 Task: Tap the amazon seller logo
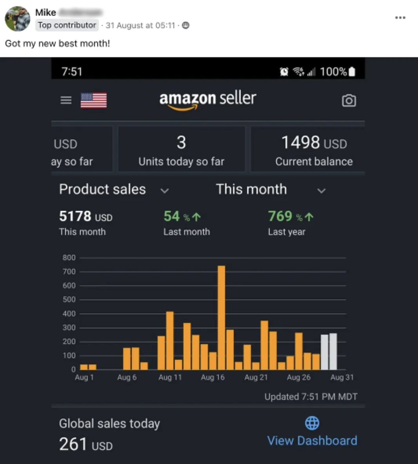[x=207, y=101]
